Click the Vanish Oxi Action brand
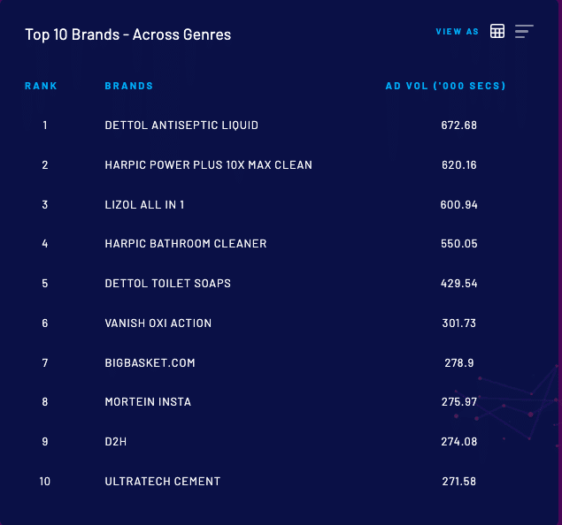The image size is (562, 525). [x=158, y=323]
